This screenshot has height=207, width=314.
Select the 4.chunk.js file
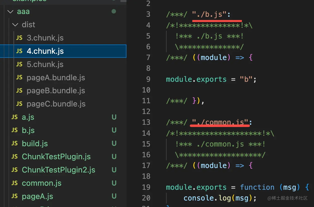coord(63,51)
